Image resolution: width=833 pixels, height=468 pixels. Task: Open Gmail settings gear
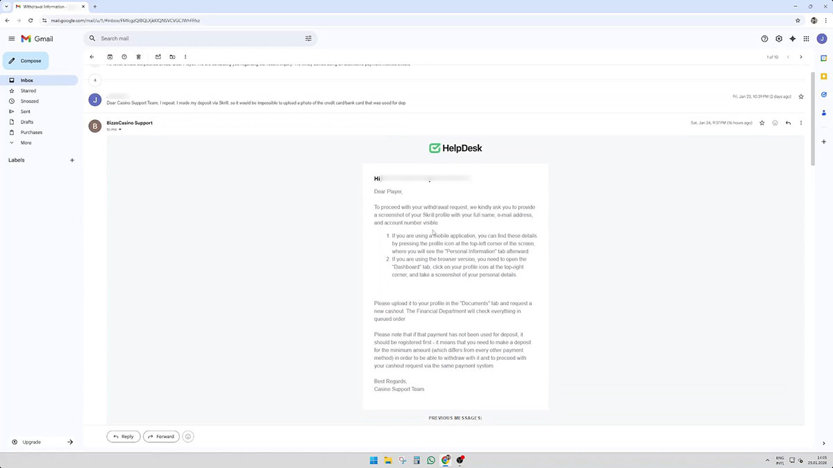pyautogui.click(x=779, y=39)
